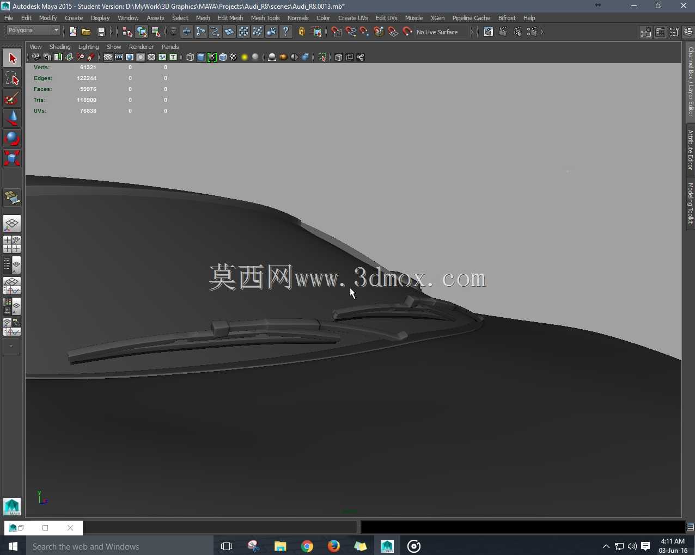Viewport: 695px width, 555px height.
Task: Open the Create UVs menu
Action: coord(353,18)
